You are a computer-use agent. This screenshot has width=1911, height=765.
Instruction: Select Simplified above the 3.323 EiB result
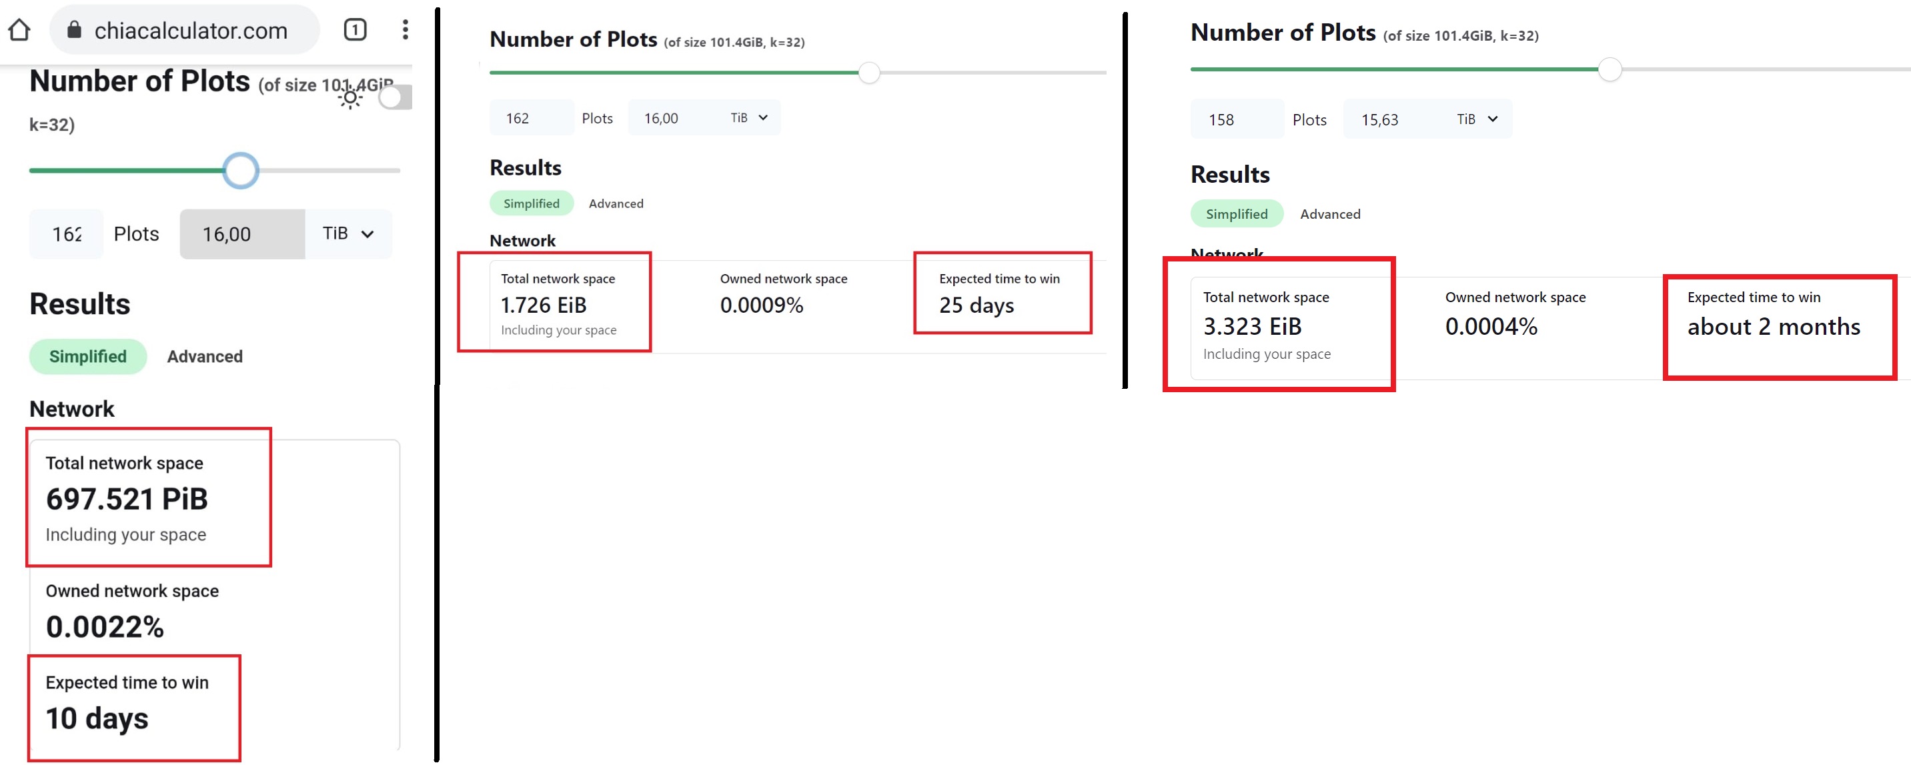[1236, 213]
